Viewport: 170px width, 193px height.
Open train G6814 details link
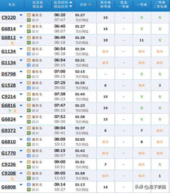point(9,29)
